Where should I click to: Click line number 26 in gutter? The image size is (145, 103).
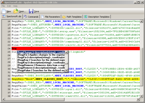pos(9,55)
